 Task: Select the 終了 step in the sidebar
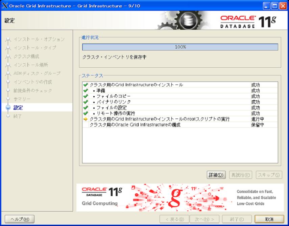click(x=18, y=116)
